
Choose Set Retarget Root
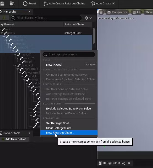pyautogui.click(x=69, y=123)
